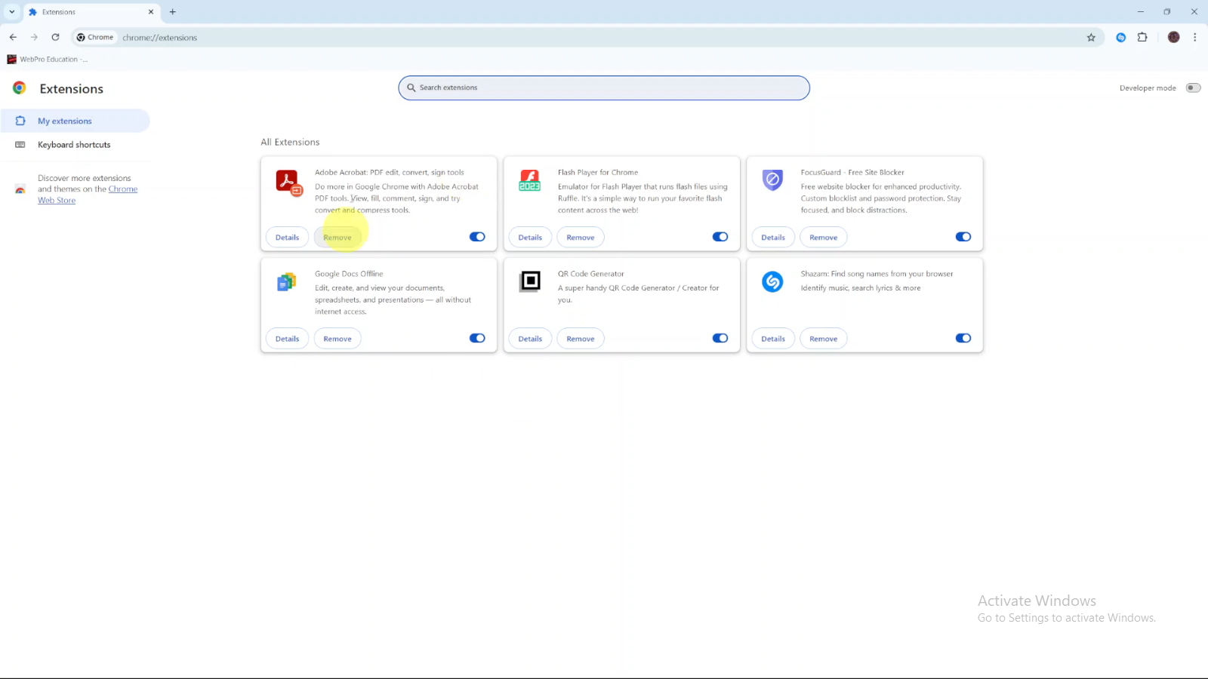Open Details for FocusGuard
The width and height of the screenshot is (1208, 679).
tap(773, 237)
